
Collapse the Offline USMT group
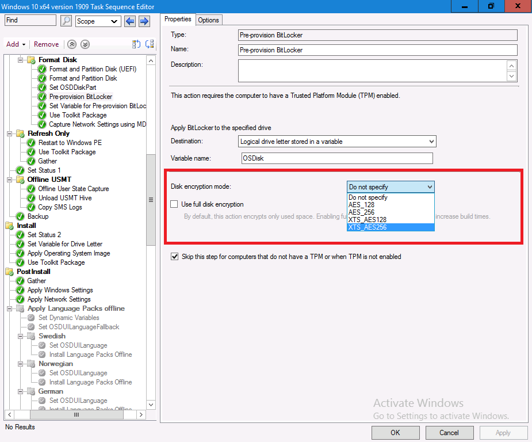pos(10,180)
